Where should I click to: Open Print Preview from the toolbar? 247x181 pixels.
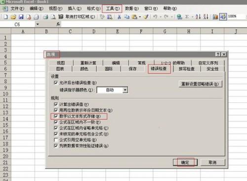(53, 17)
